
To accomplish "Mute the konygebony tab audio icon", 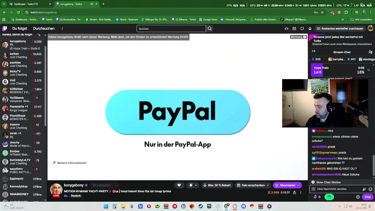I will (x=92, y=4).
